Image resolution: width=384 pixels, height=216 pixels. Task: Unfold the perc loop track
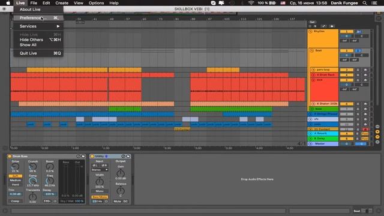click(x=313, y=70)
